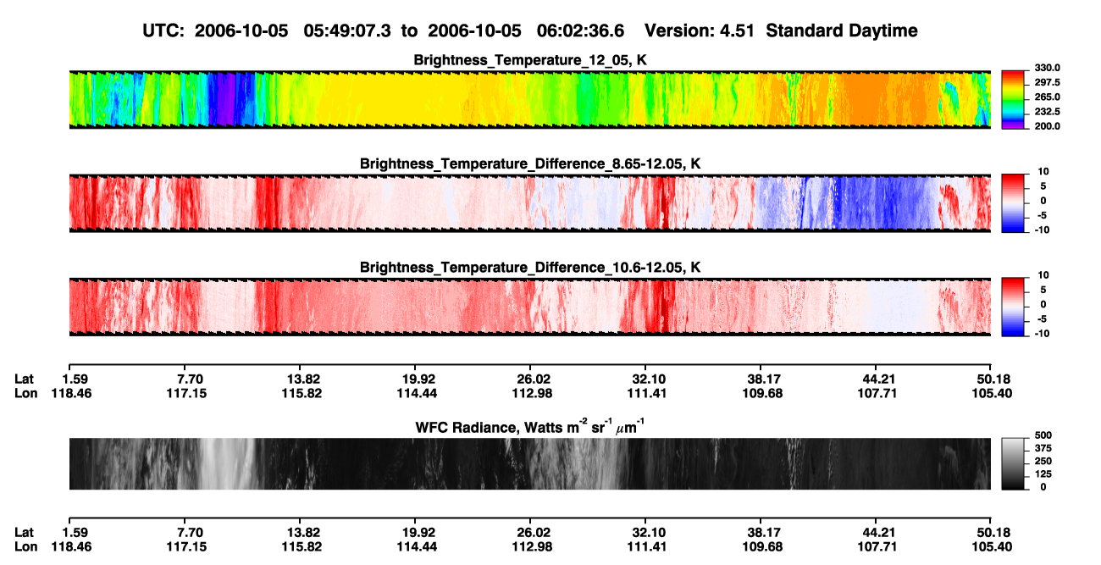This screenshot has width=1101, height=565.
Task: Select the Brightness_Temperature_12_05 image strip
Action: [529, 99]
